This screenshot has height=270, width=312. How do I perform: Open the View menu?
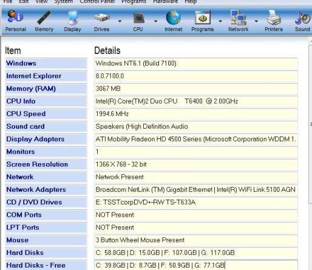click(41, 2)
